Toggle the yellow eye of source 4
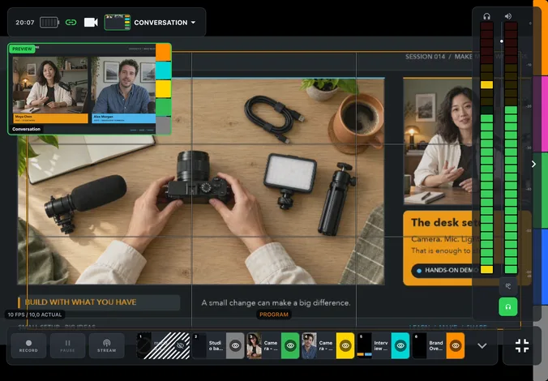The height and width of the screenshot is (381, 548). [345, 345]
